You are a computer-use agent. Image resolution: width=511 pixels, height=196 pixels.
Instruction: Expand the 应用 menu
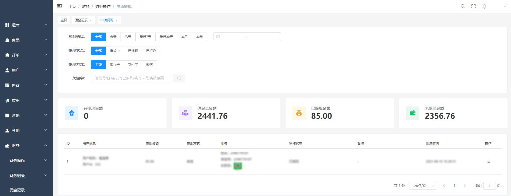(x=26, y=100)
